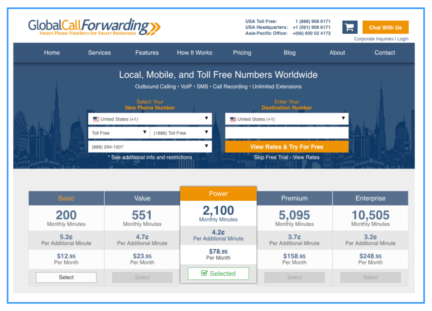Select the Basic plan
432x311 pixels.
coord(66,277)
